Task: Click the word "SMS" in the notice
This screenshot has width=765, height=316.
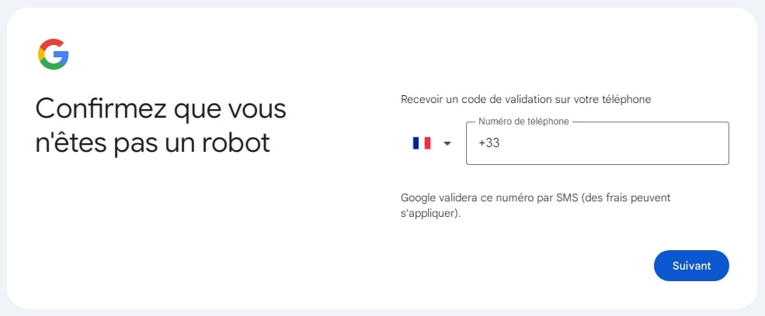Action: click(569, 197)
